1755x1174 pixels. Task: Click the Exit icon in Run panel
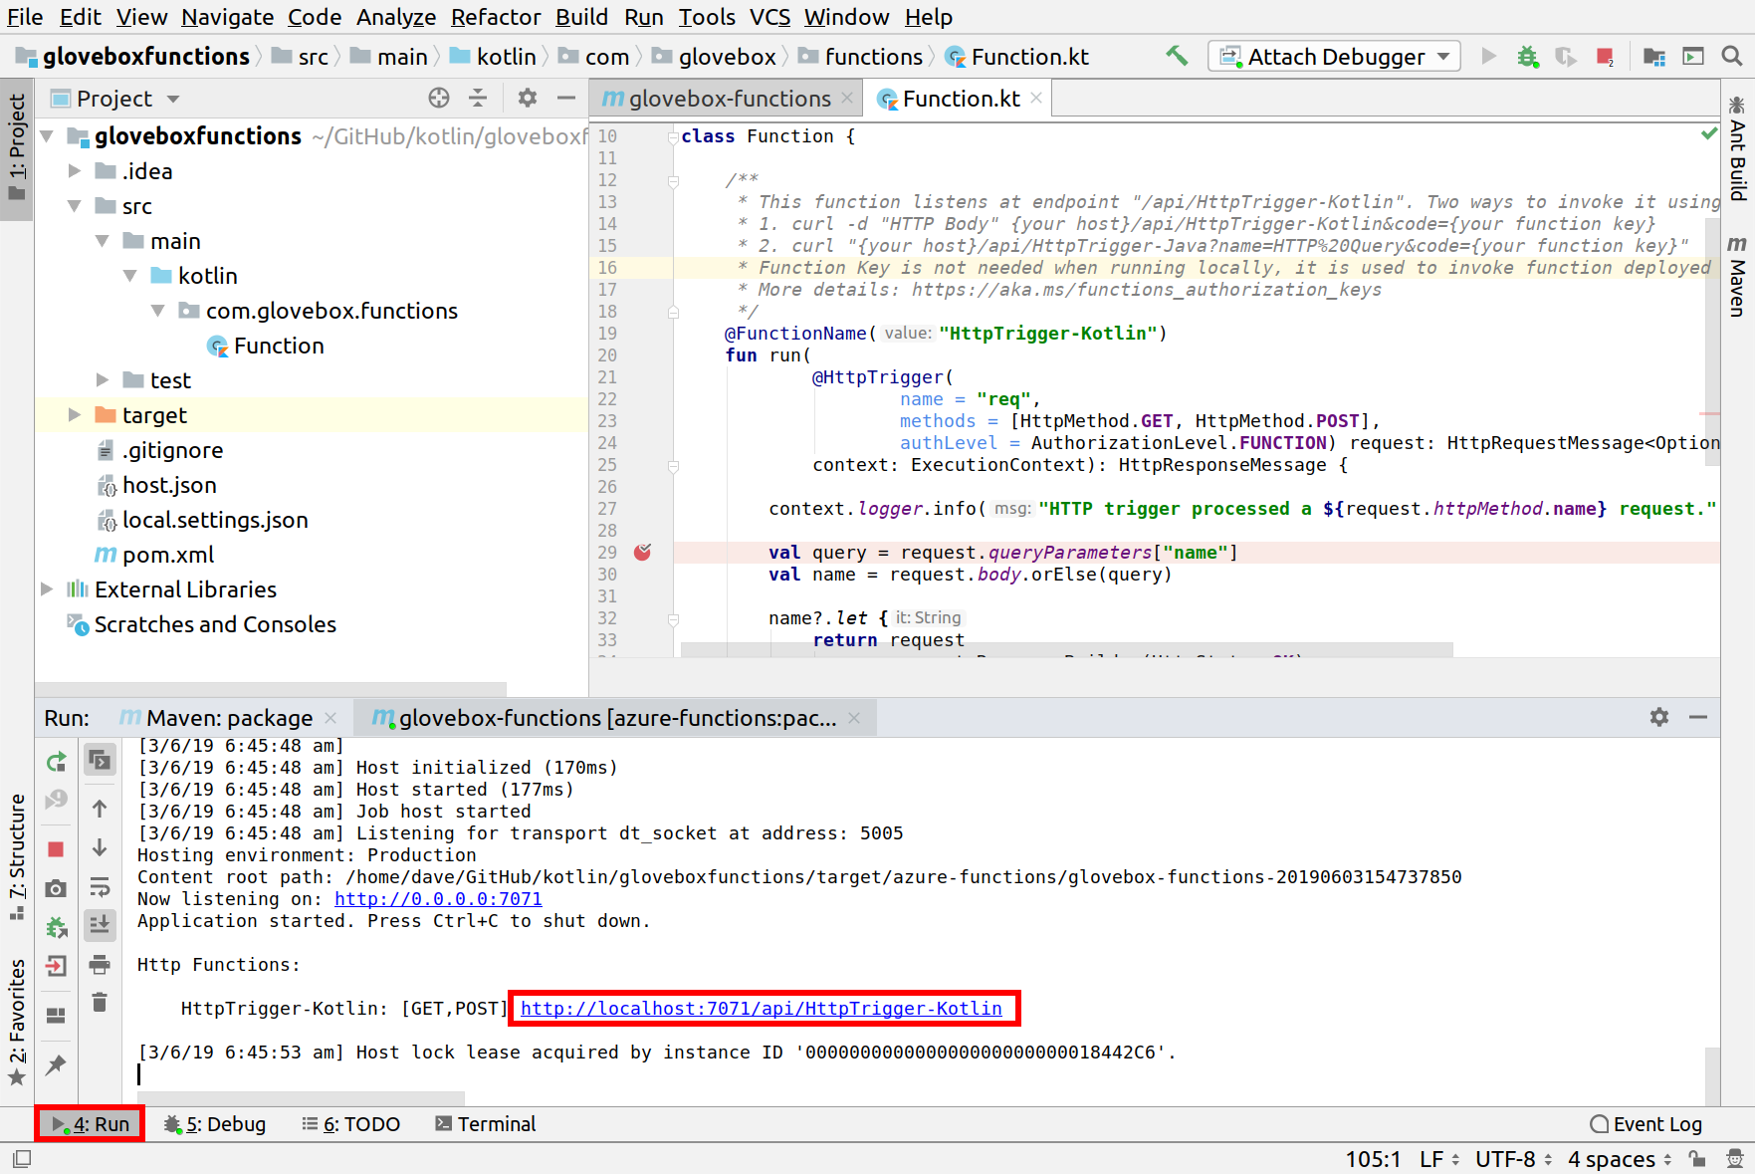[x=57, y=966]
